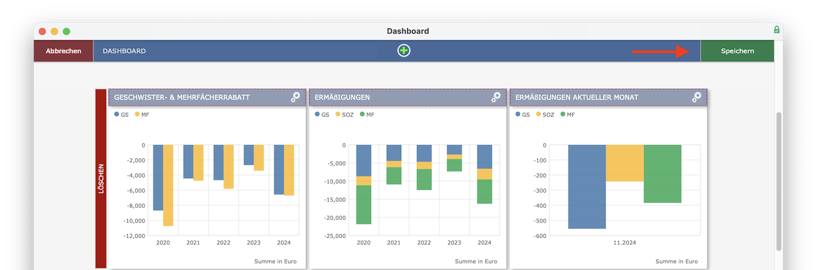Screen dimensions: 817x270
Task: Open settings gear of Ermäßigungen aktueller Monat widget
Action: click(697, 97)
